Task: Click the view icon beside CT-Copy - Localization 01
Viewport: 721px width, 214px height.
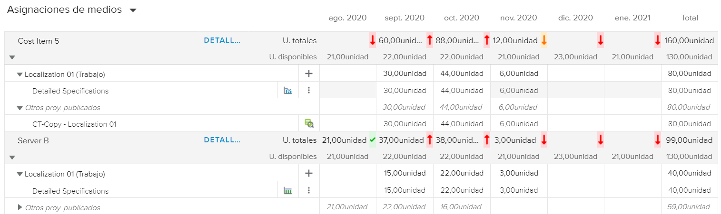Action: [309, 124]
